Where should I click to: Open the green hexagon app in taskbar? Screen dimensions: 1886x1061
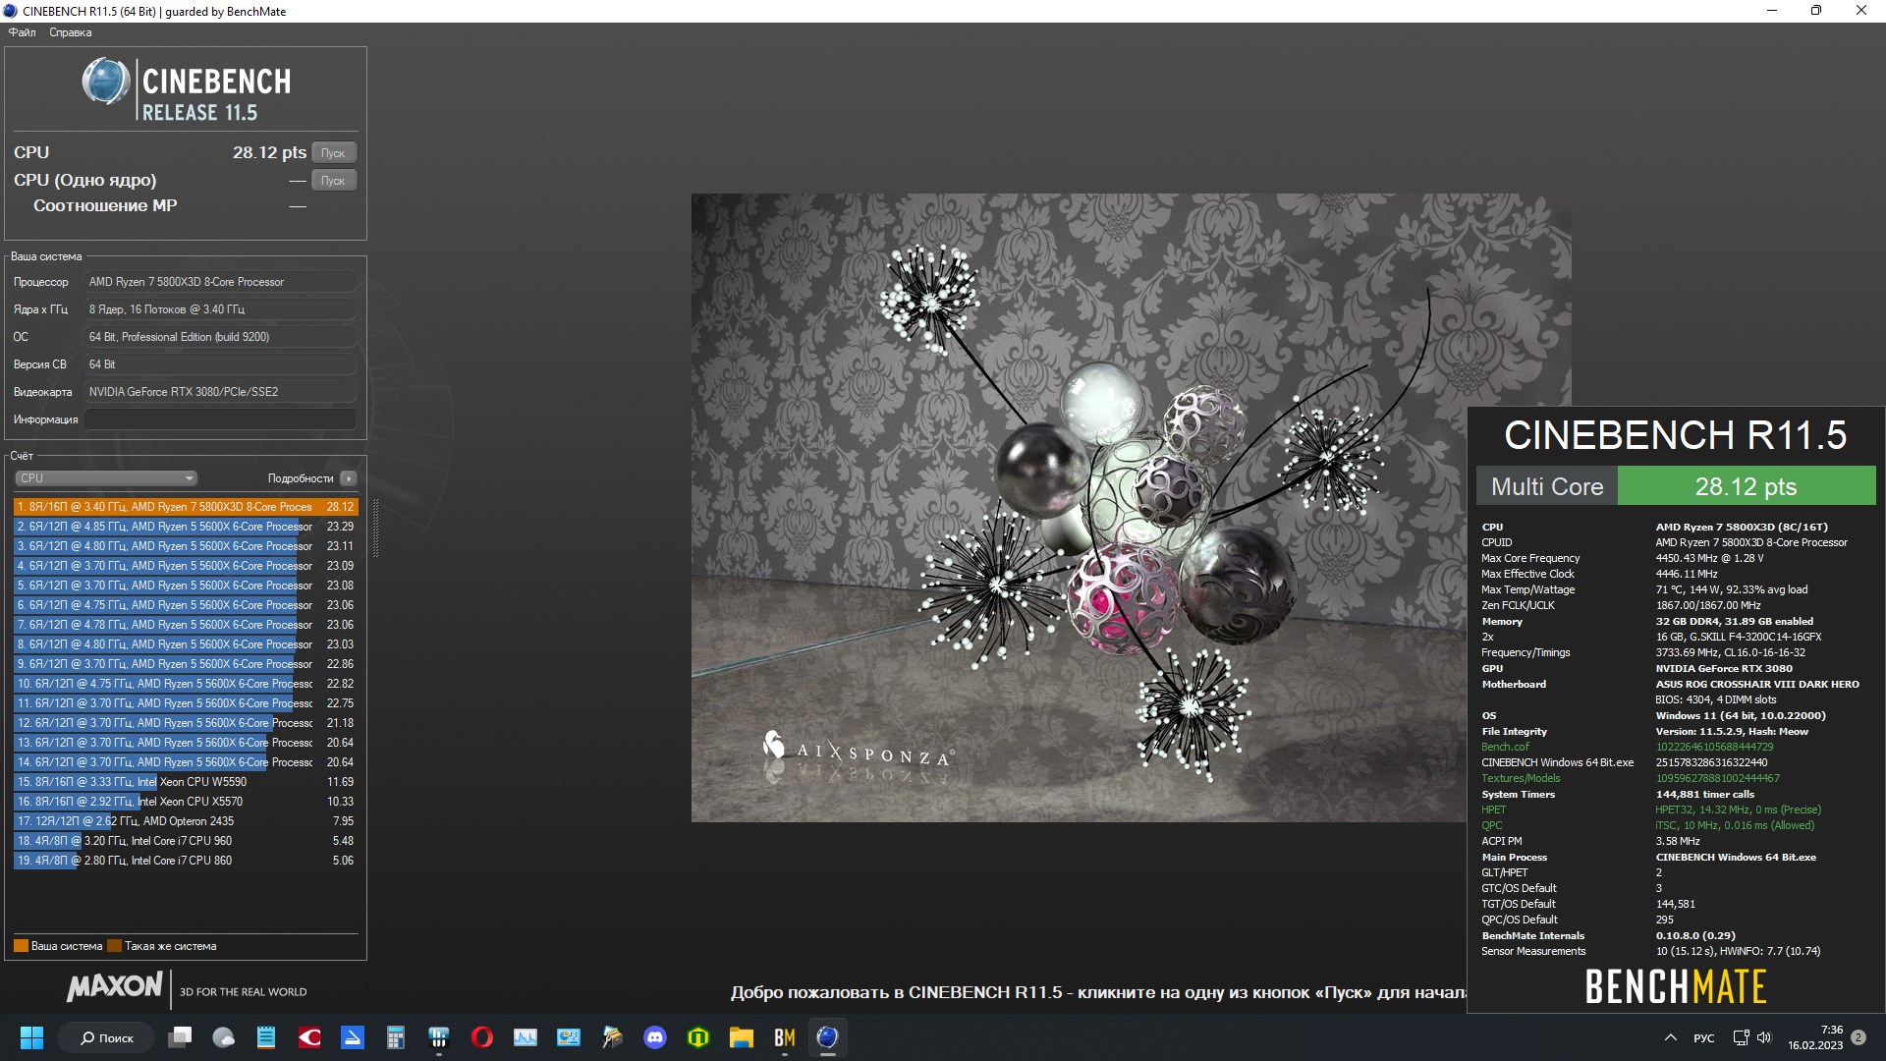(x=698, y=1037)
